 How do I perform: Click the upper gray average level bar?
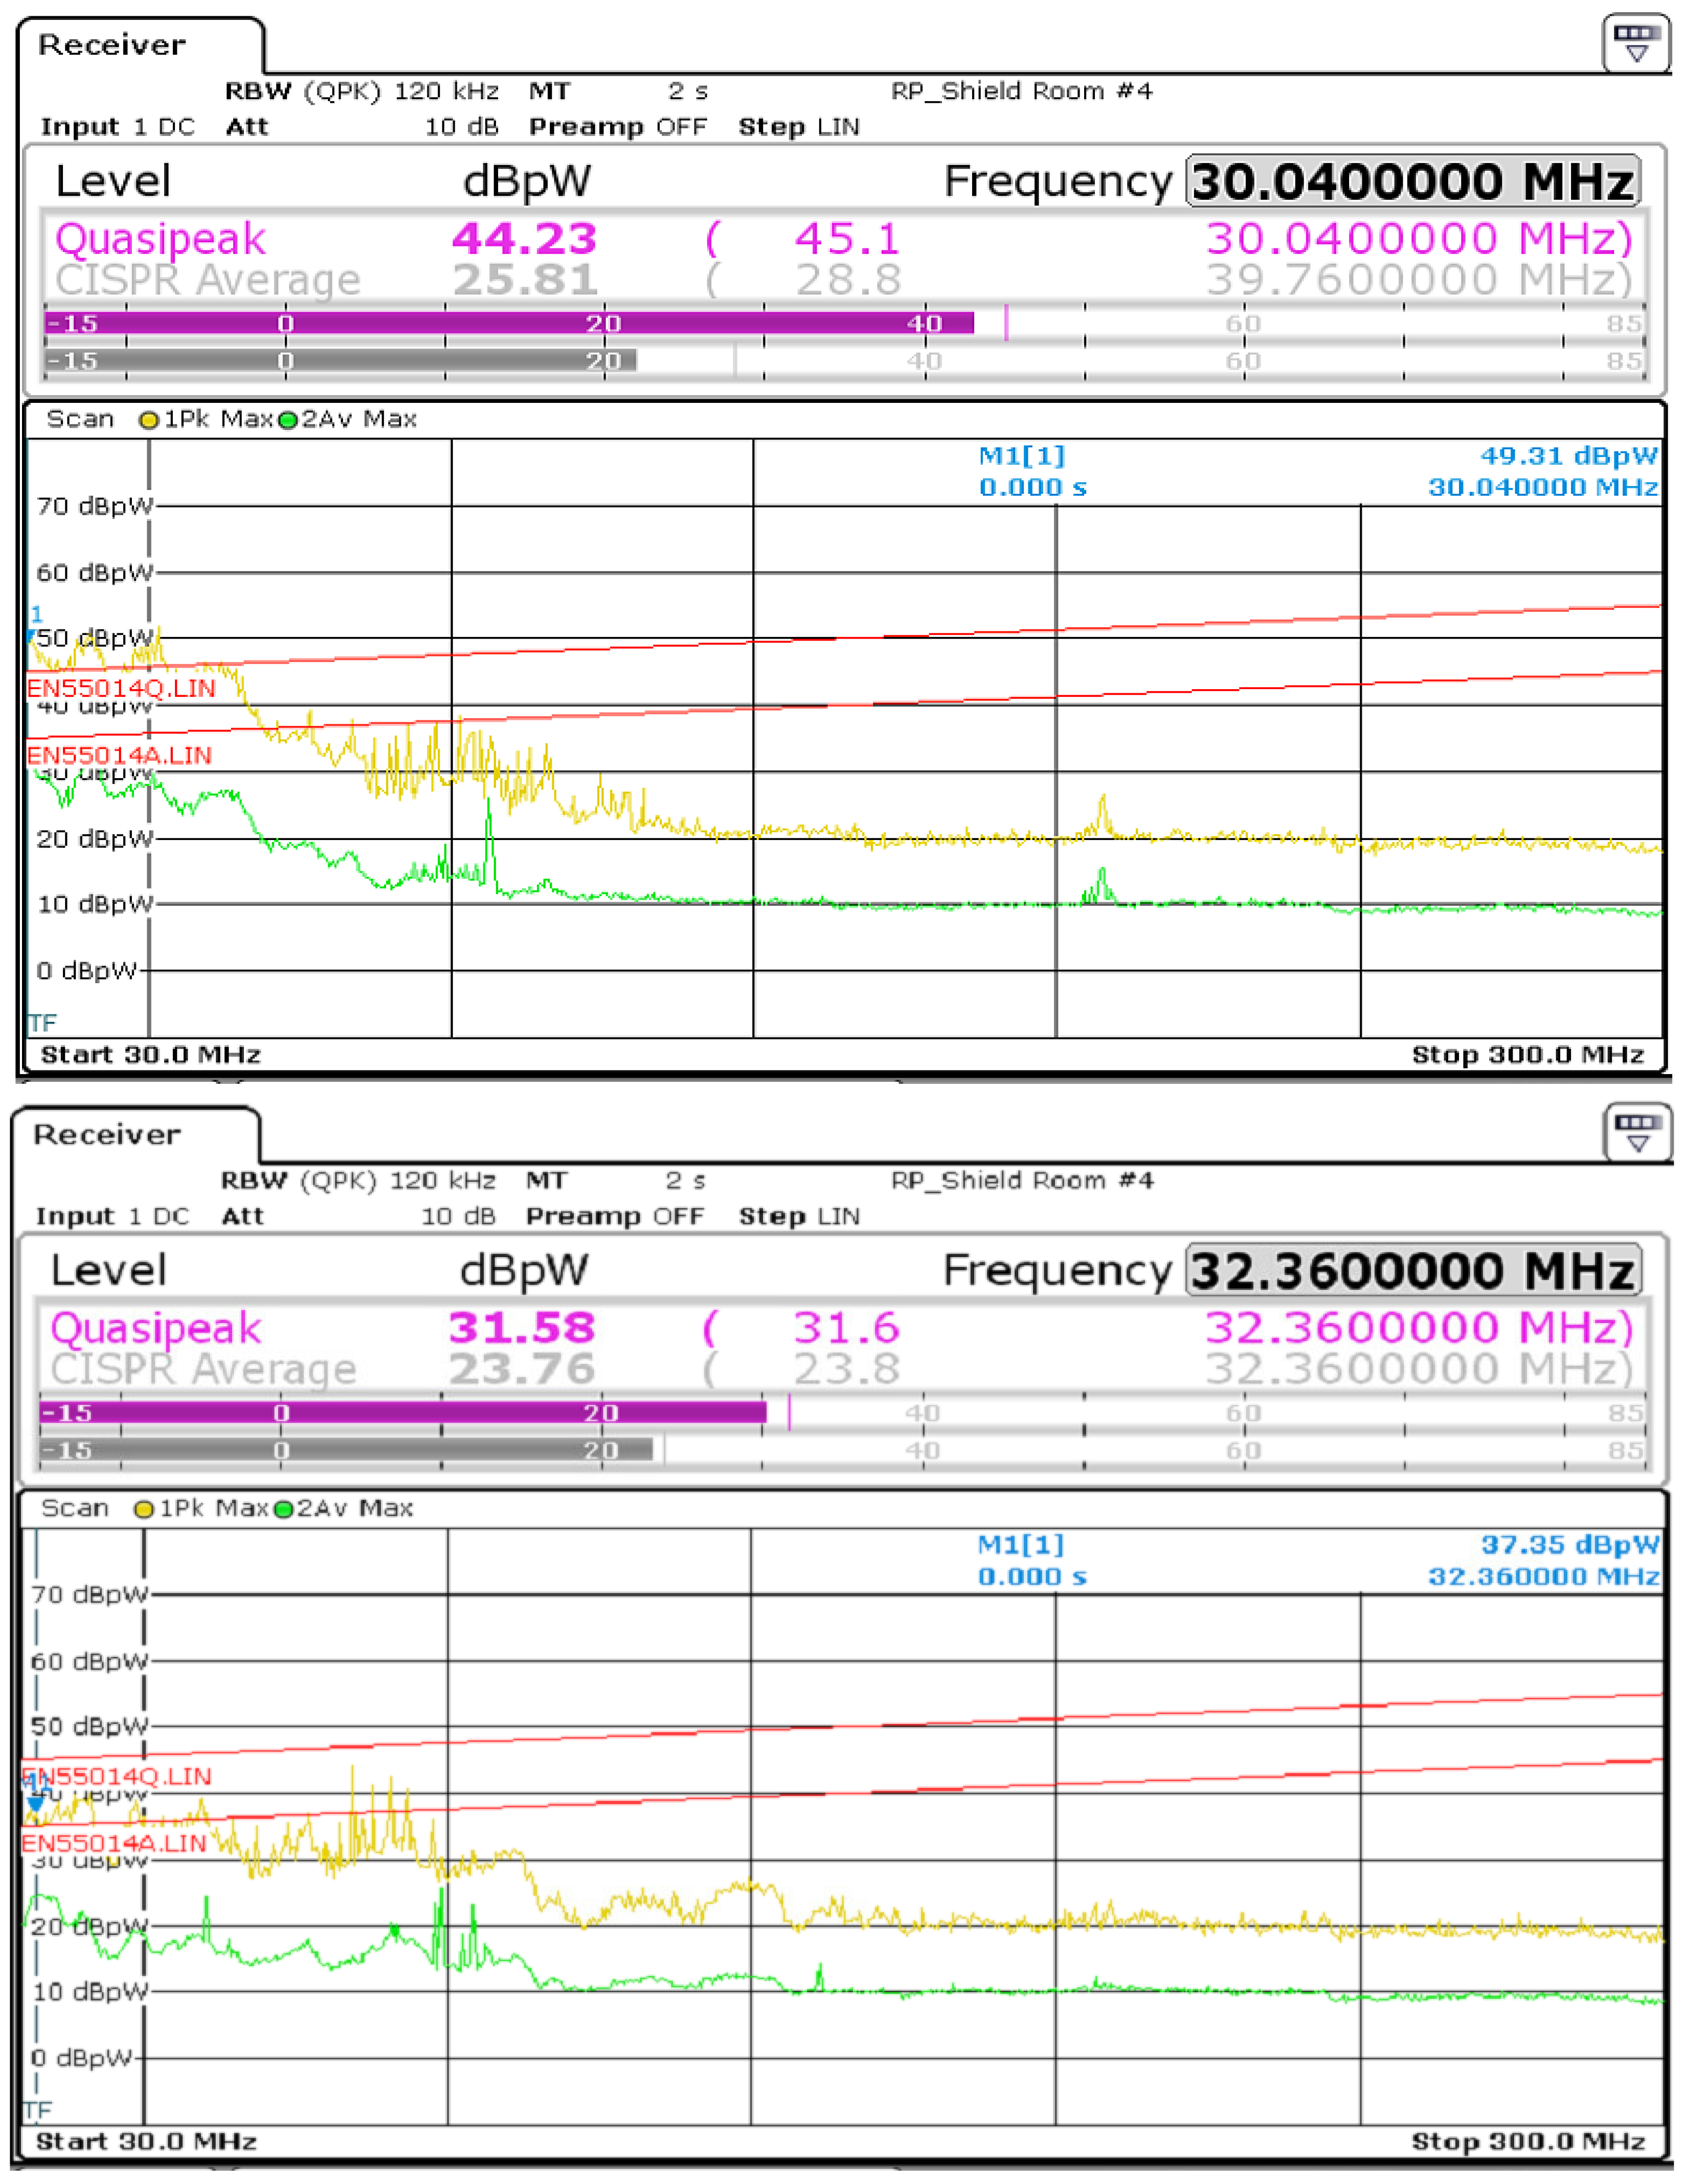click(x=340, y=360)
